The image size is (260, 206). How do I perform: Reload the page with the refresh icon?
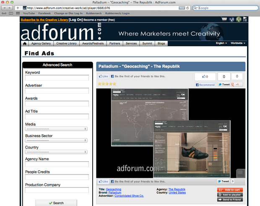point(188,8)
